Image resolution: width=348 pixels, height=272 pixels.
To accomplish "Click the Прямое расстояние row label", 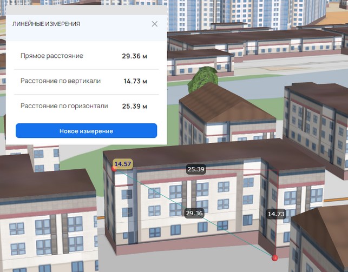I will pos(52,56).
